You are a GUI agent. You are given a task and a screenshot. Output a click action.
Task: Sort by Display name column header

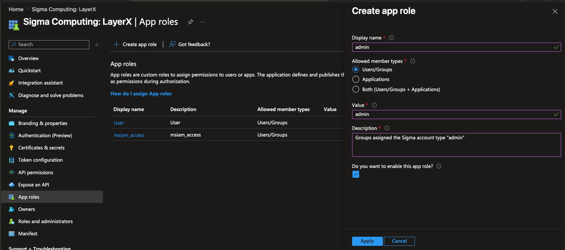[129, 109]
